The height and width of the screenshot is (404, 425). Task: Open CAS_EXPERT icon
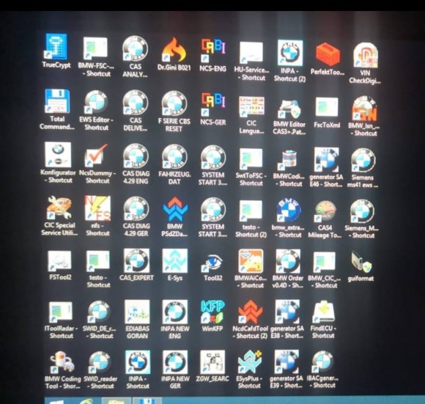pos(136,261)
